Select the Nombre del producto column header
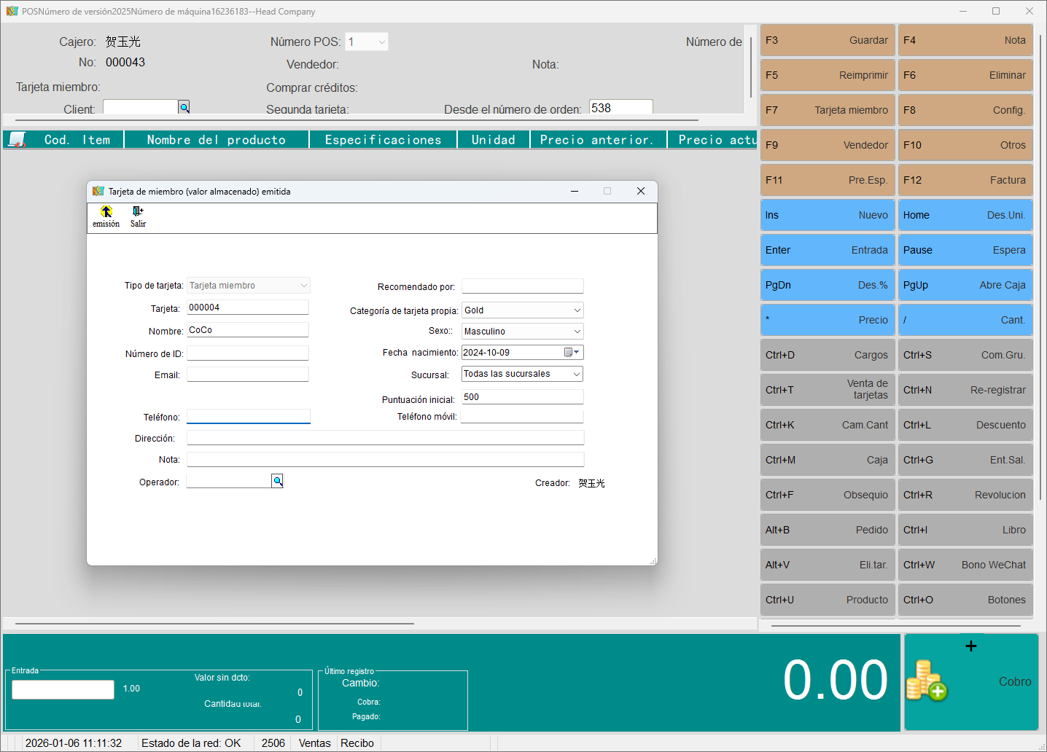 click(217, 140)
